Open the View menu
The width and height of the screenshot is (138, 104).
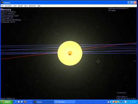coord(26,6)
